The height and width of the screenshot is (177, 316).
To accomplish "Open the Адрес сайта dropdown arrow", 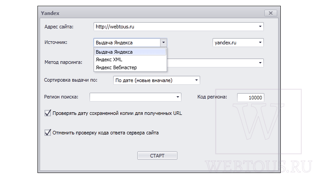I will pyautogui.click(x=260, y=27).
